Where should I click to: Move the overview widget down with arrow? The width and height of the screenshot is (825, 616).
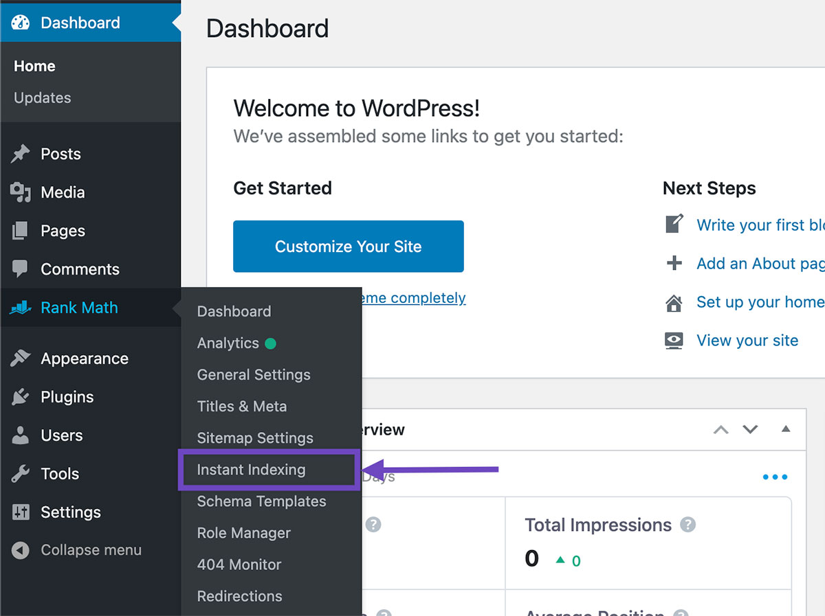[750, 430]
